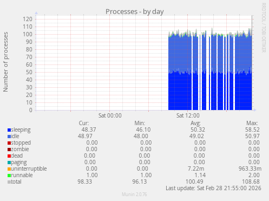
Task: Click the sleeping legend color swatch
Action: [x=9, y=130]
